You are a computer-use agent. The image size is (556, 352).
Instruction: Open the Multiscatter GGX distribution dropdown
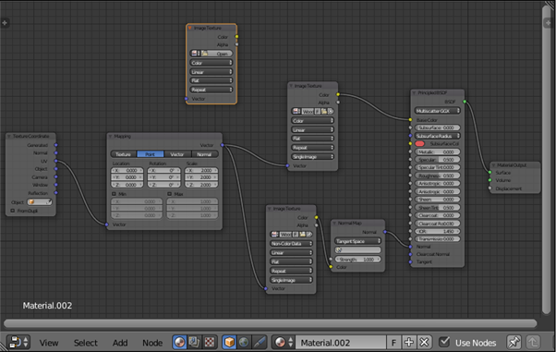point(437,111)
